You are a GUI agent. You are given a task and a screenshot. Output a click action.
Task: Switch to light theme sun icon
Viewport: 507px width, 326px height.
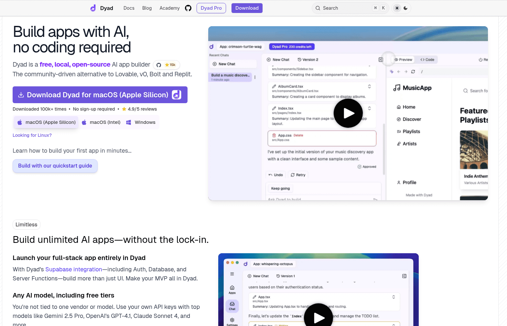tap(397, 8)
